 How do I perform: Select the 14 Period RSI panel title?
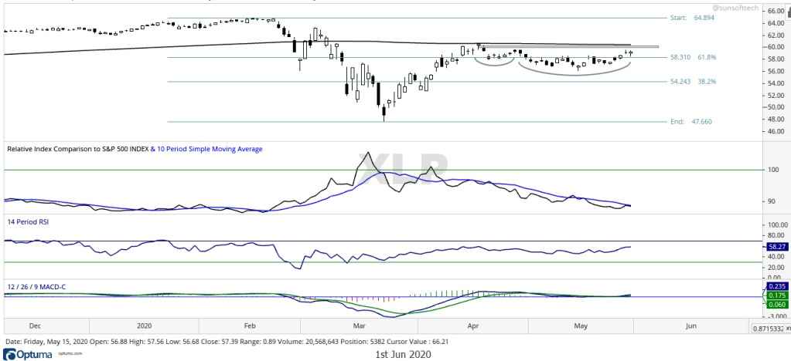point(28,221)
